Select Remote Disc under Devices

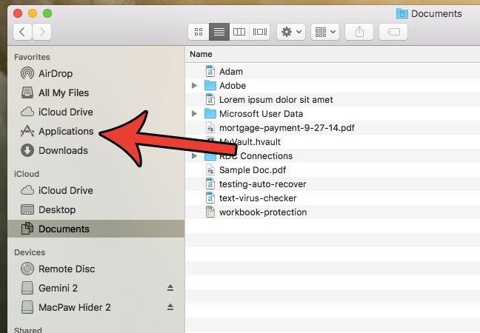[66, 269]
